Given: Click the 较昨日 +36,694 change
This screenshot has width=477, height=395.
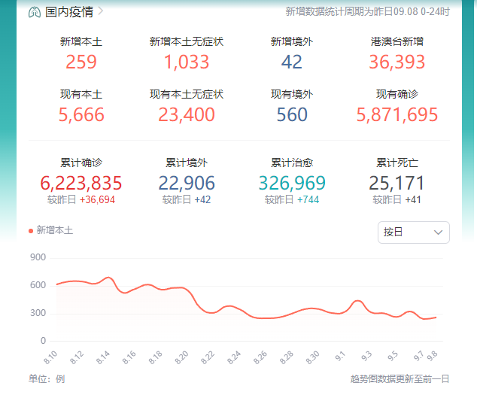Looking at the screenshot, I should [x=81, y=199].
